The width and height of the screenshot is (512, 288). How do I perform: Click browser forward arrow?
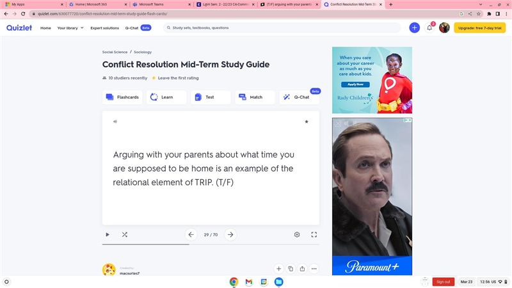click(14, 13)
